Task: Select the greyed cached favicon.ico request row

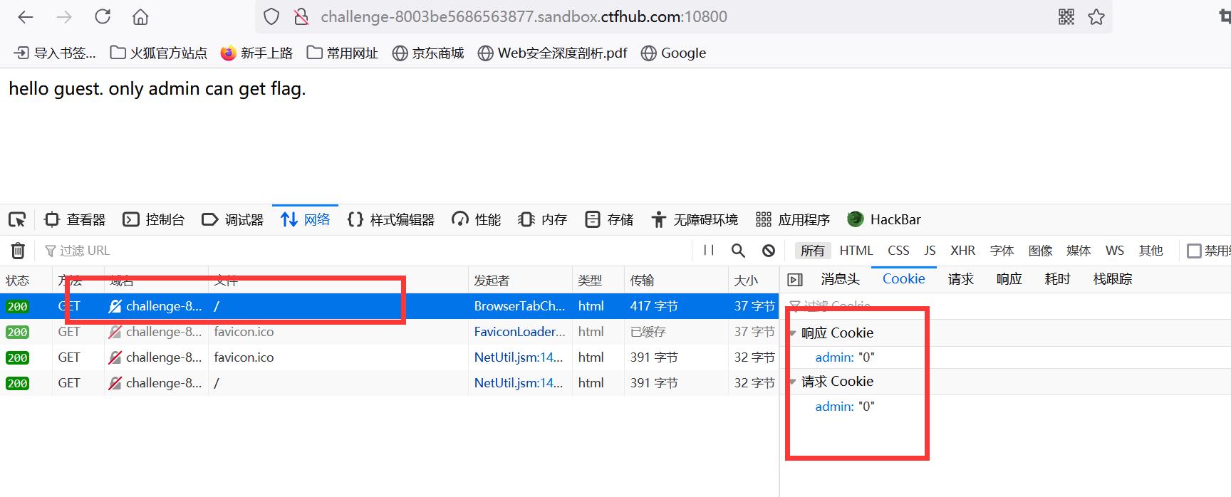Action: pyautogui.click(x=389, y=332)
